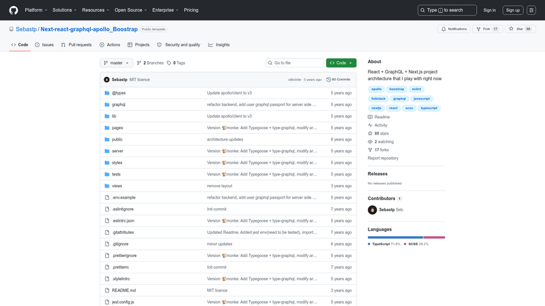View the 0 Tags link
Viewport: 545px width, 306px height.
coord(176,63)
